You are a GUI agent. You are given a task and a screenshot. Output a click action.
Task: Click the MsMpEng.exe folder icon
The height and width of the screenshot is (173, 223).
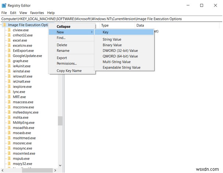click(x=9, y=122)
